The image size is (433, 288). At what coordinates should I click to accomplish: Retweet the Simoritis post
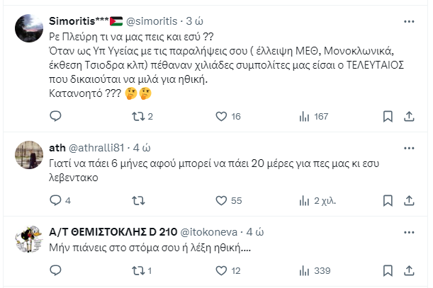(x=140, y=116)
